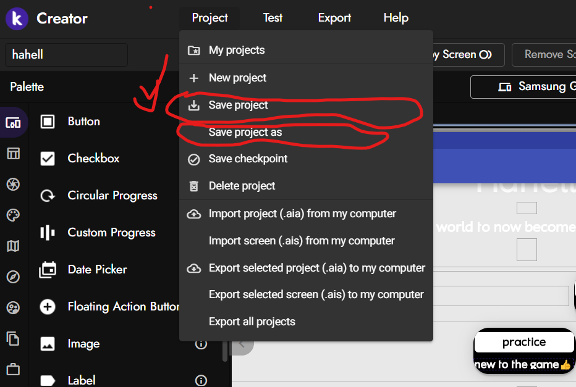Open the compass palette category icon
Viewport: 576px width, 387px height.
13,277
